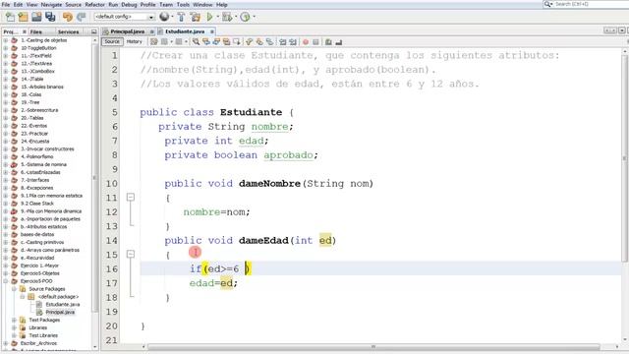Close the Estudiante.java tab
The width and height of the screenshot is (629, 354).
[212, 31]
